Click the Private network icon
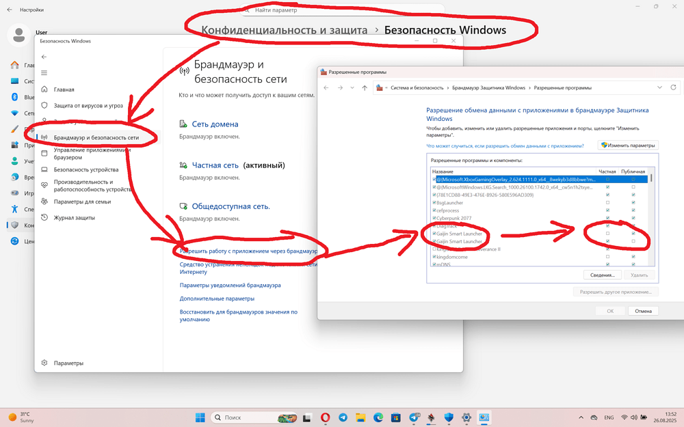Screen dimensions: 684x427 pyautogui.click(x=183, y=165)
